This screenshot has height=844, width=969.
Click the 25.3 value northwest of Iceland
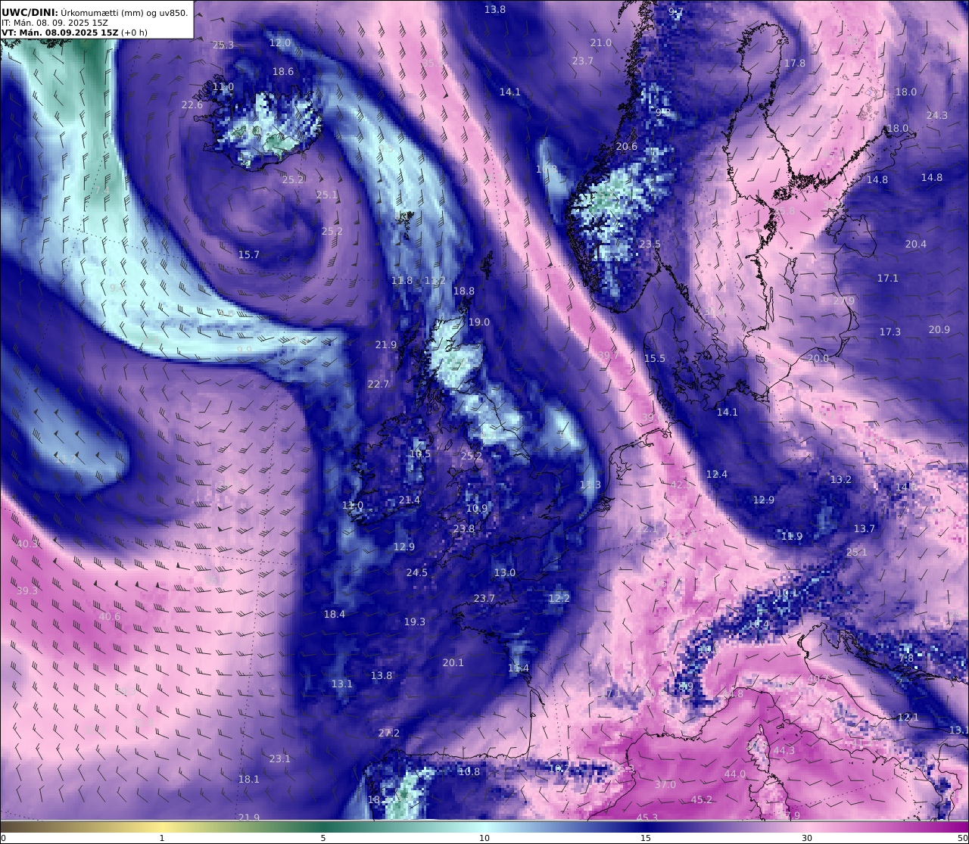(223, 45)
